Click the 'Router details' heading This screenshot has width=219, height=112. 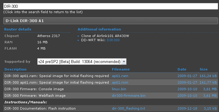(18, 29)
